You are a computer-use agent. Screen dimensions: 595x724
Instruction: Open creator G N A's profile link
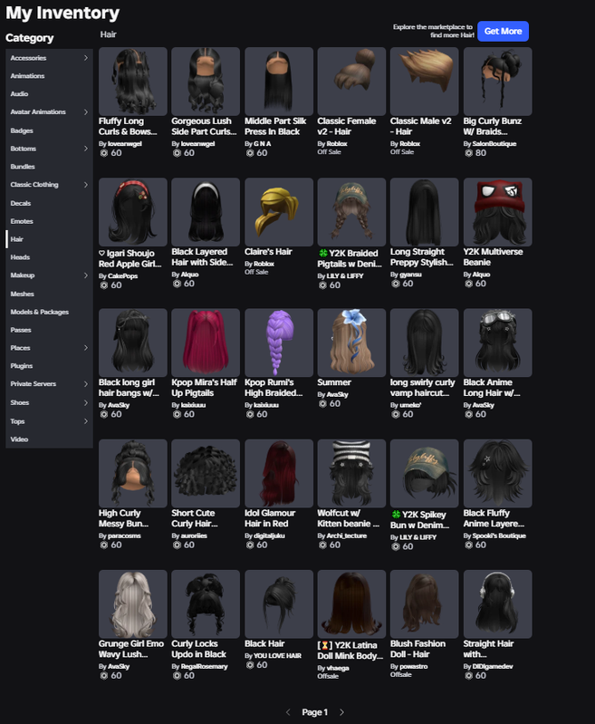coord(263,143)
